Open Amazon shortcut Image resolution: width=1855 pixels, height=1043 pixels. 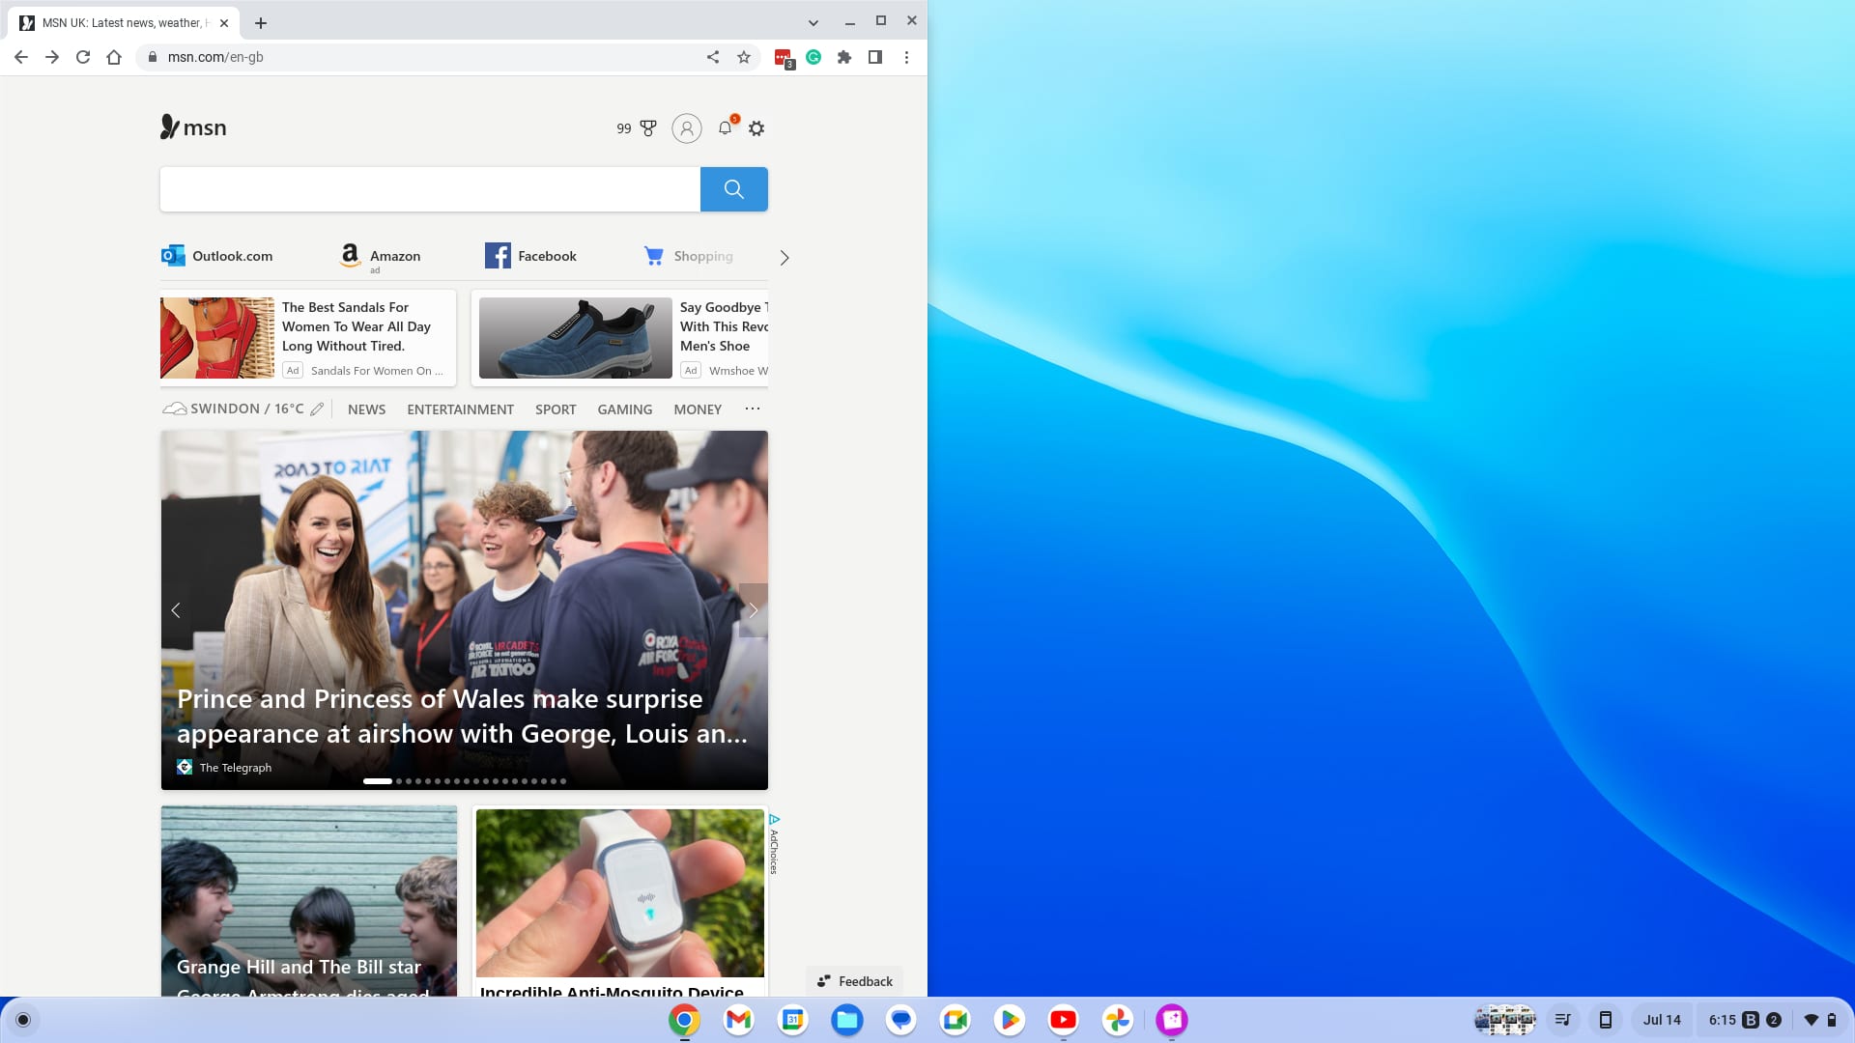click(x=381, y=256)
